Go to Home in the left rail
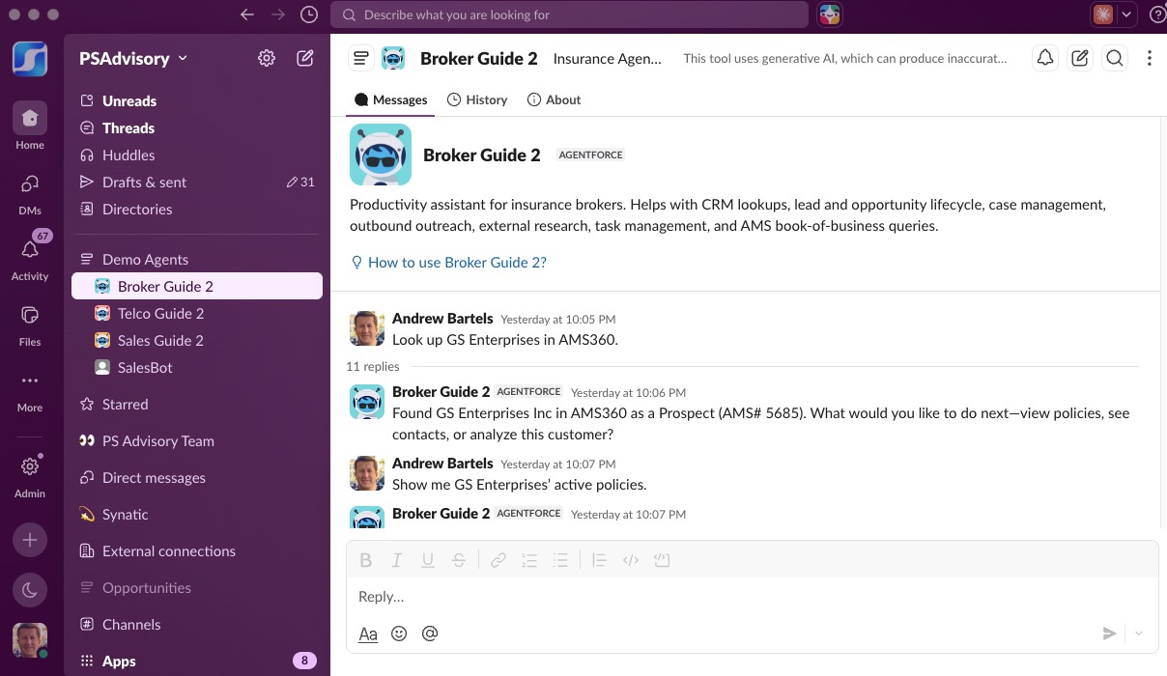The image size is (1167, 676). point(30,127)
